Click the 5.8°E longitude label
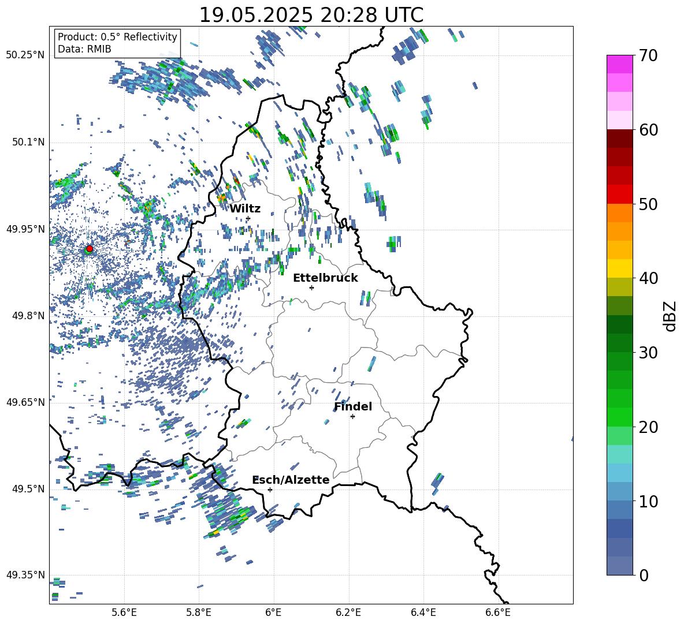 (199, 612)
